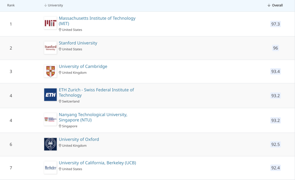Viewport: 295px width, 180px height.
Task: Click the University of Oxford crest
Action: (x=50, y=144)
